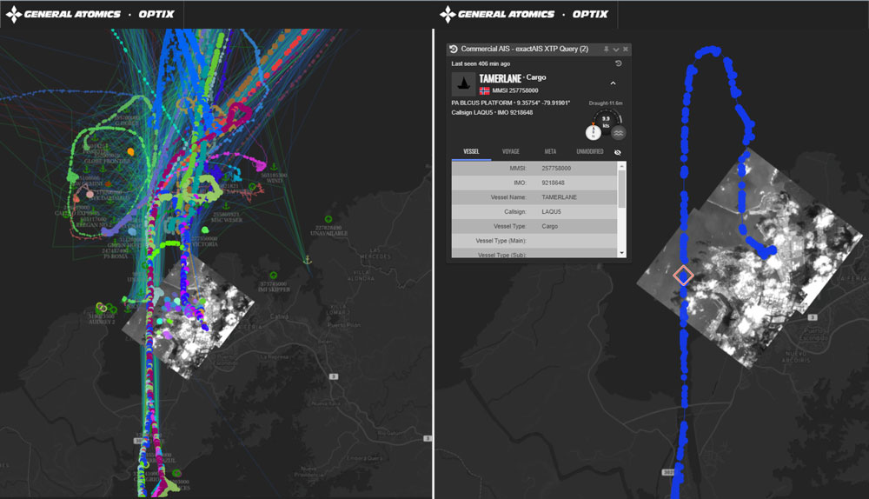Viewport: 869px width, 499px height.
Task: Select the Vessel Type value Cargo cell
Action: click(x=550, y=226)
